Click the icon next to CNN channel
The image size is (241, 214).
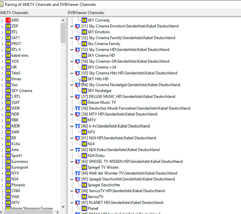pos(8,191)
